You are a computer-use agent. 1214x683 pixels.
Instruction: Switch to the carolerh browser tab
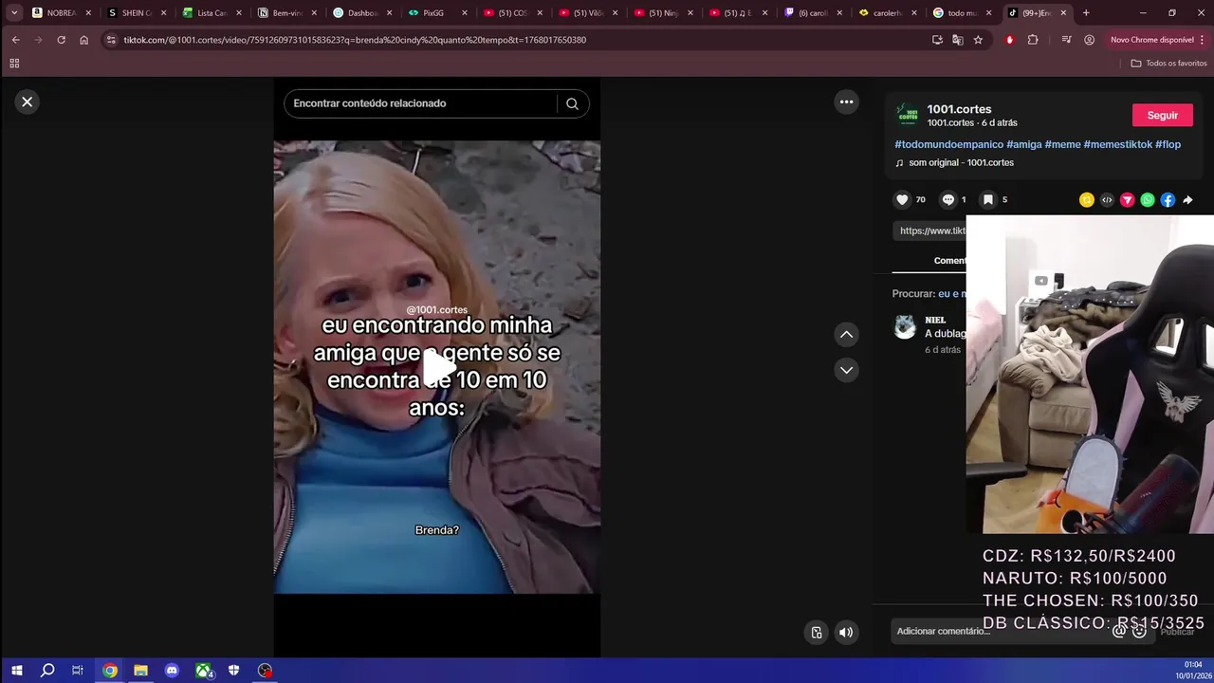[888, 13]
